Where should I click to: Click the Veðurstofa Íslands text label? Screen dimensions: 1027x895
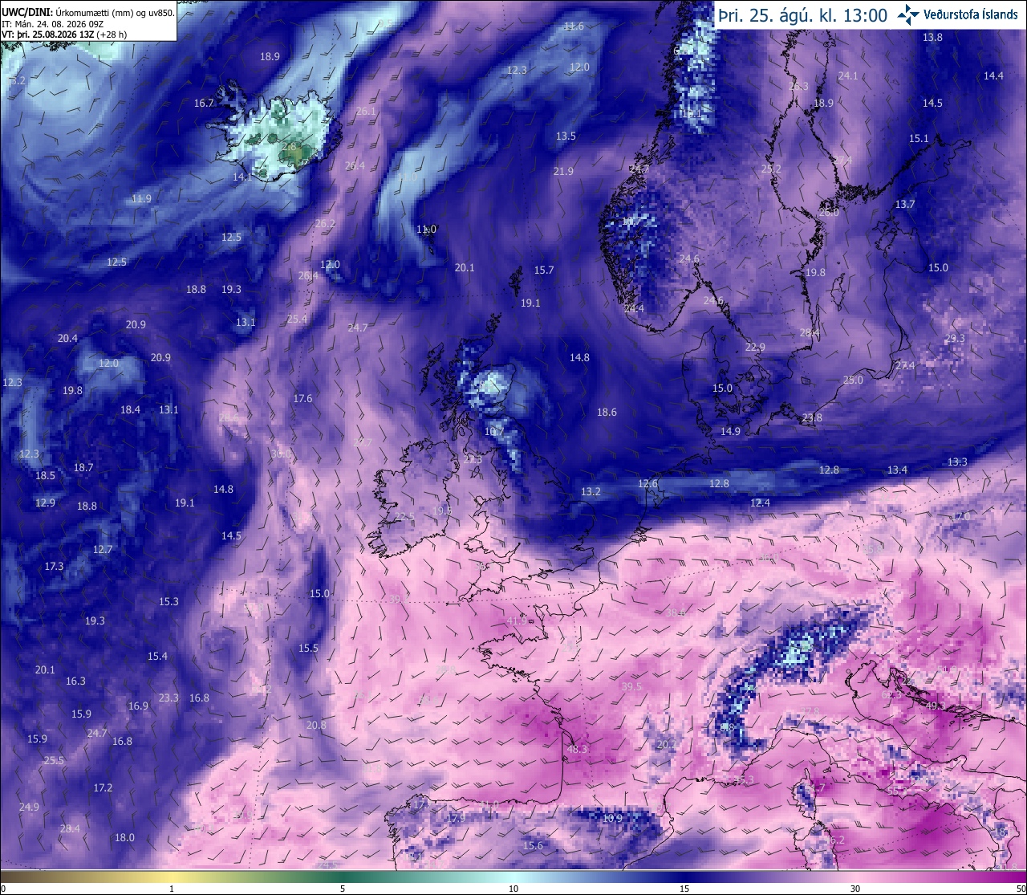971,14
